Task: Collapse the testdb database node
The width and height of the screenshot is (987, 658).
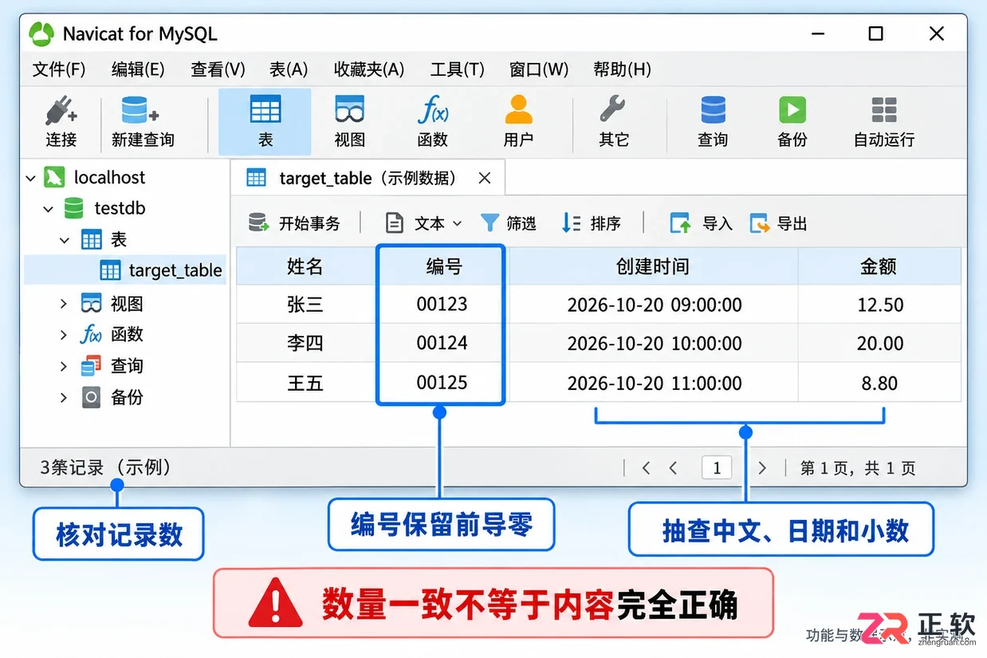Action: pos(48,209)
